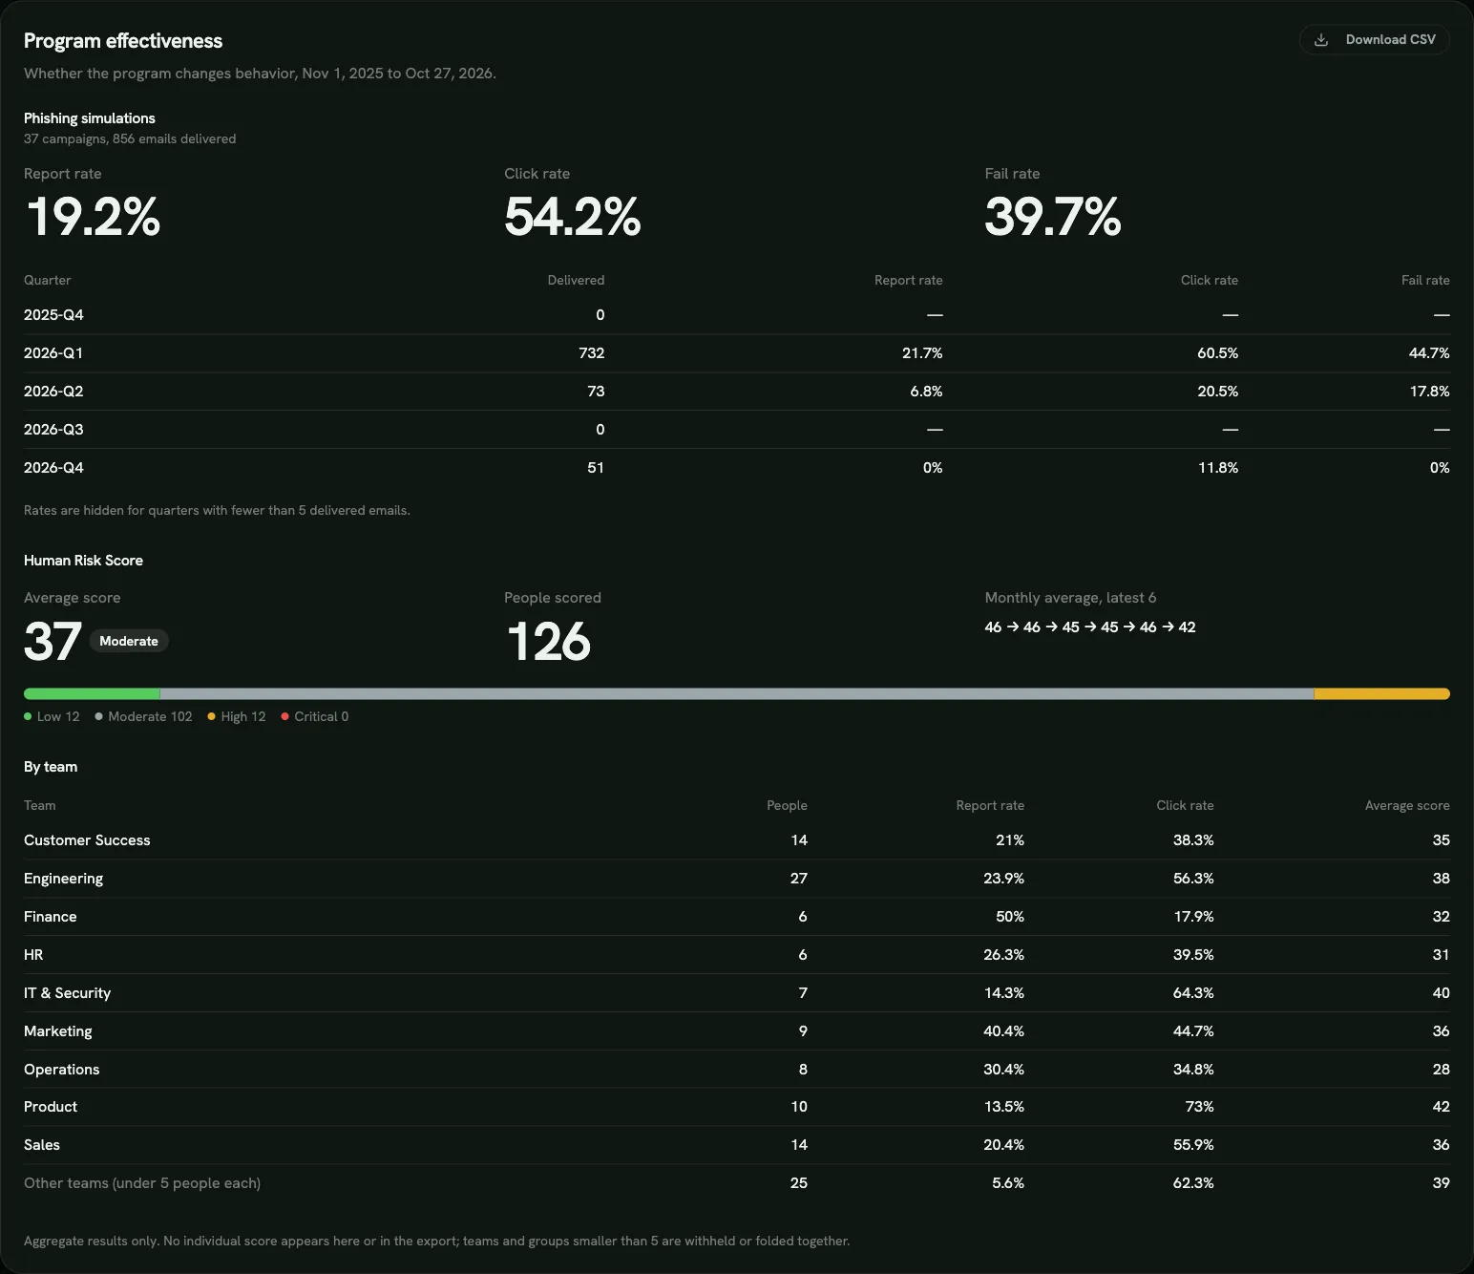The width and height of the screenshot is (1474, 1274).
Task: Click the green Low segment of the risk bar
Action: click(x=92, y=694)
